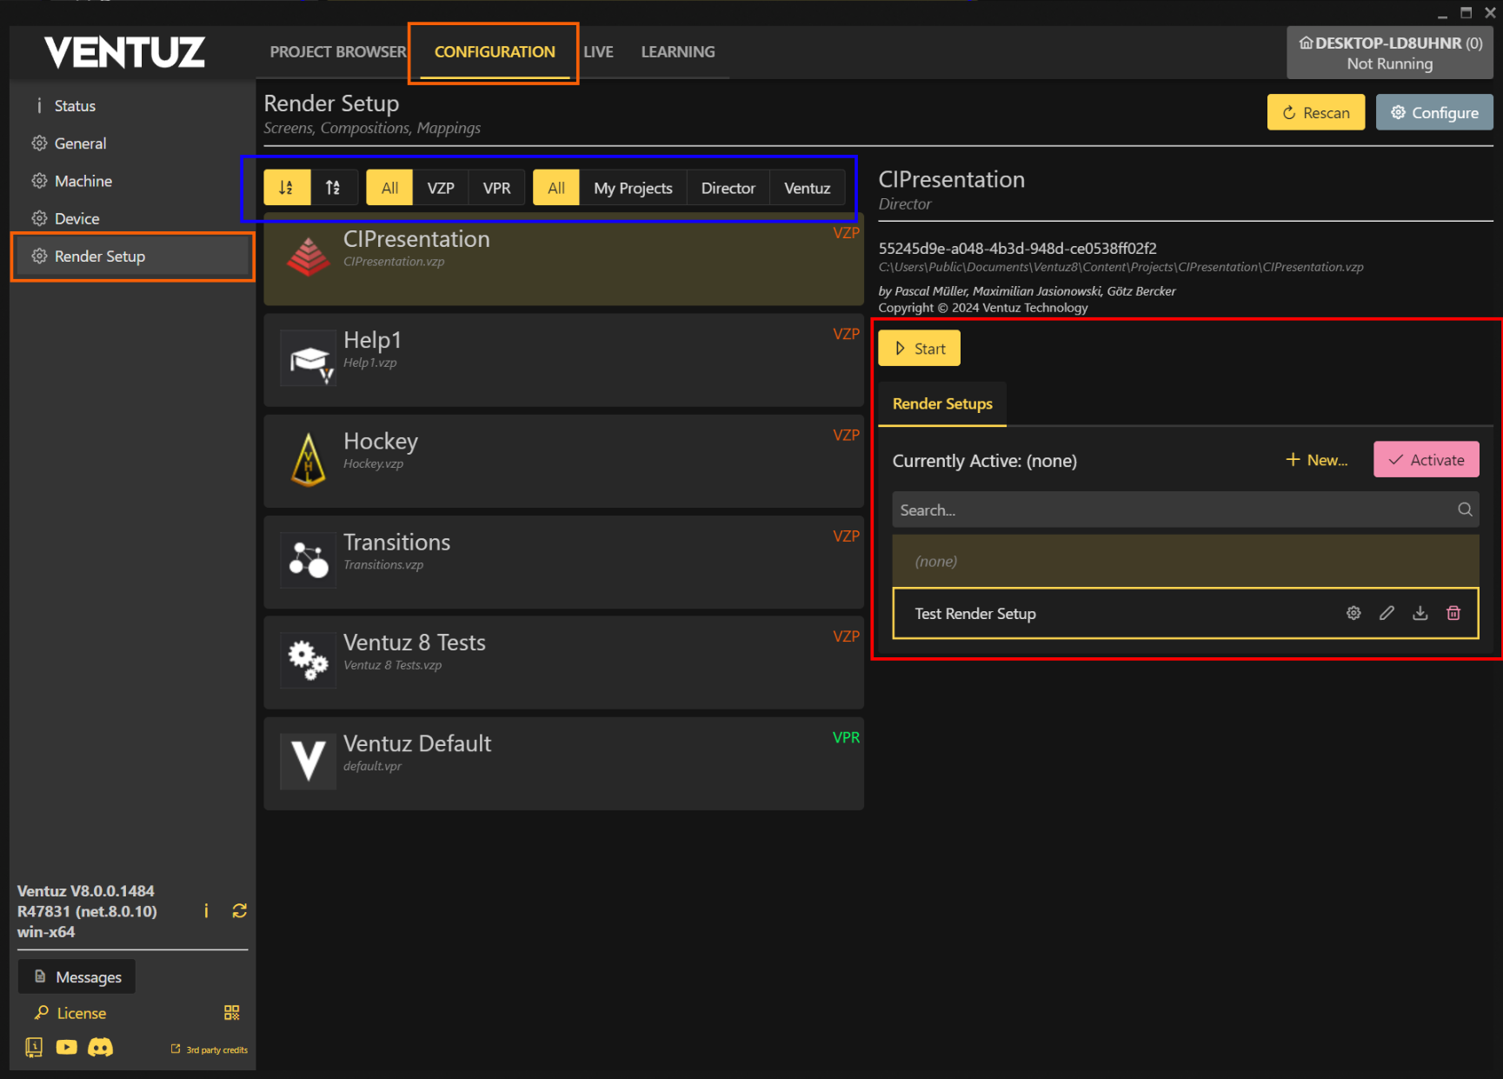Filter projects by Director category
The image size is (1503, 1079).
[x=728, y=188]
